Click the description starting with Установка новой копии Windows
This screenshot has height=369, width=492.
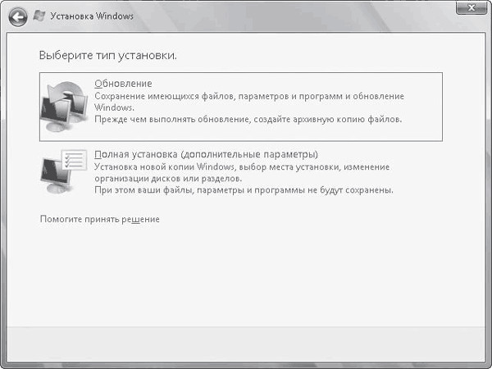[x=241, y=166]
